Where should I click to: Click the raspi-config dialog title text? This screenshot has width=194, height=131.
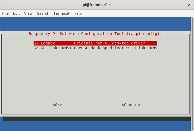tap(94, 34)
